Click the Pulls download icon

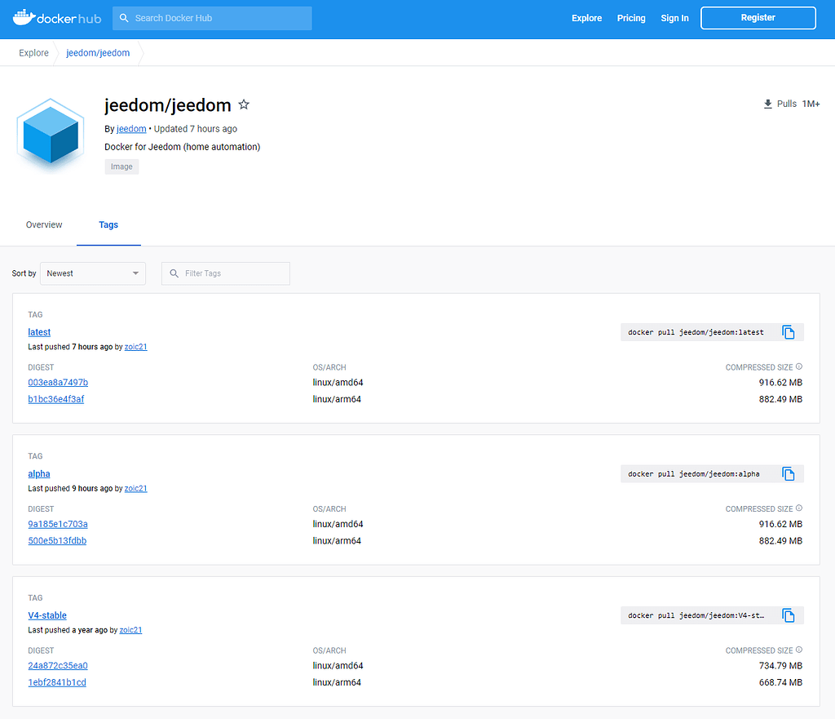pos(767,104)
